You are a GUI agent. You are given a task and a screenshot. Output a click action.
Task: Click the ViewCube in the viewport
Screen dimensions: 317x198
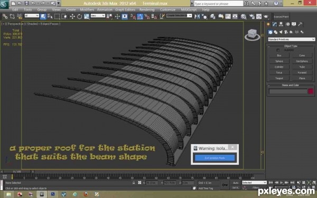pyautogui.click(x=252, y=35)
